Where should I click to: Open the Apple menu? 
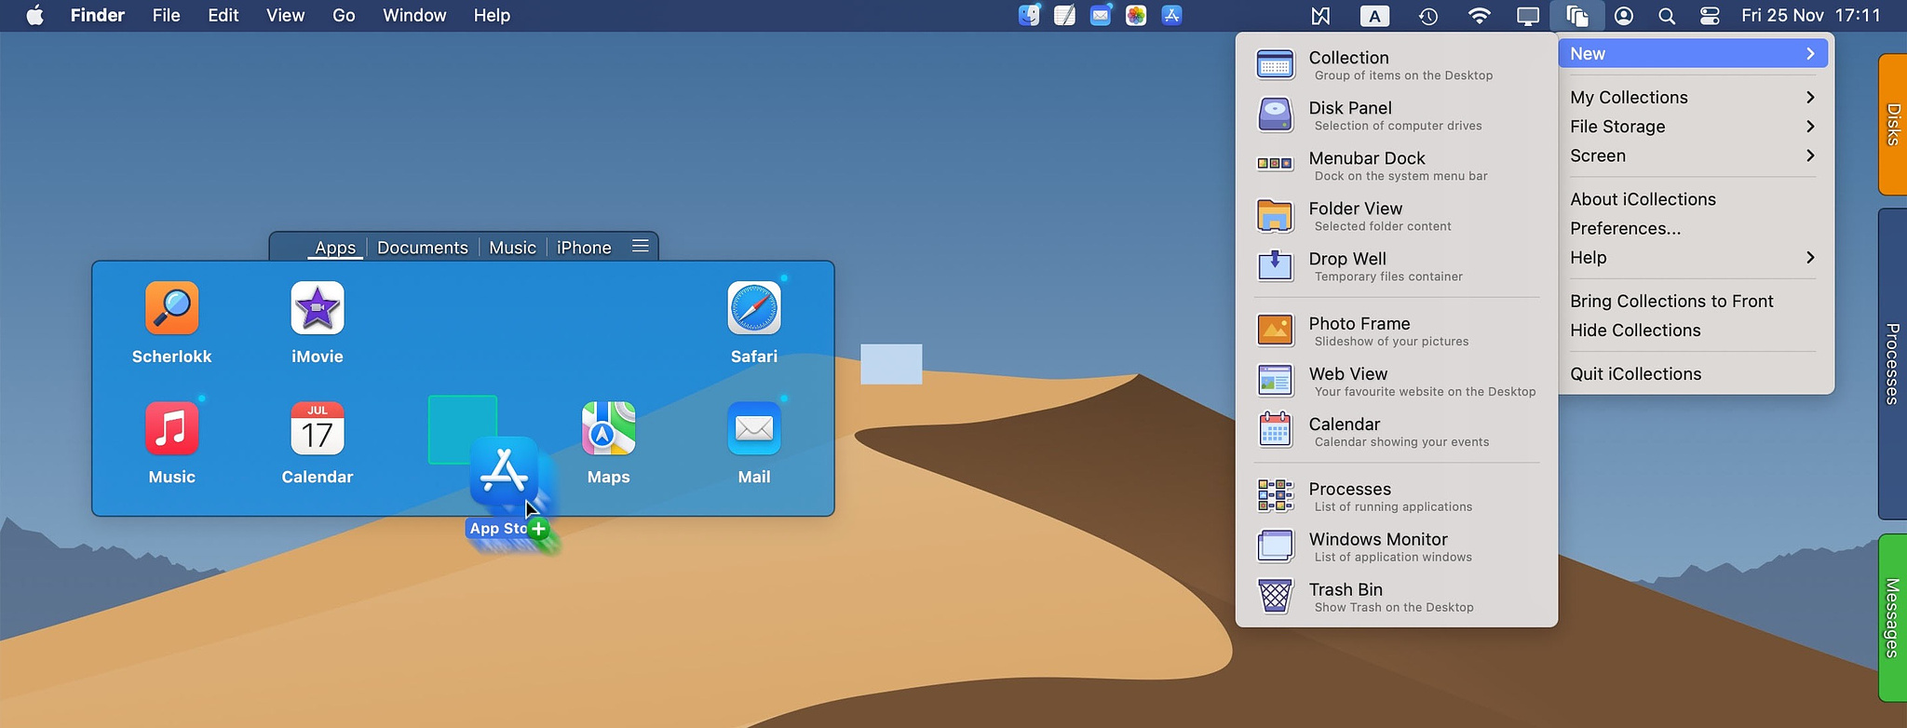tap(34, 15)
